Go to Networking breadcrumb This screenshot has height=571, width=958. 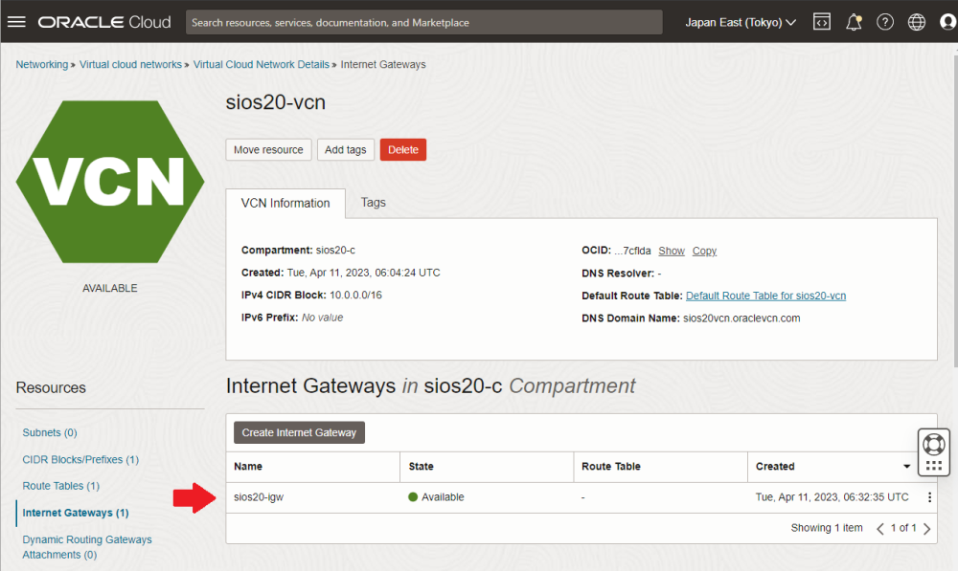tap(42, 65)
